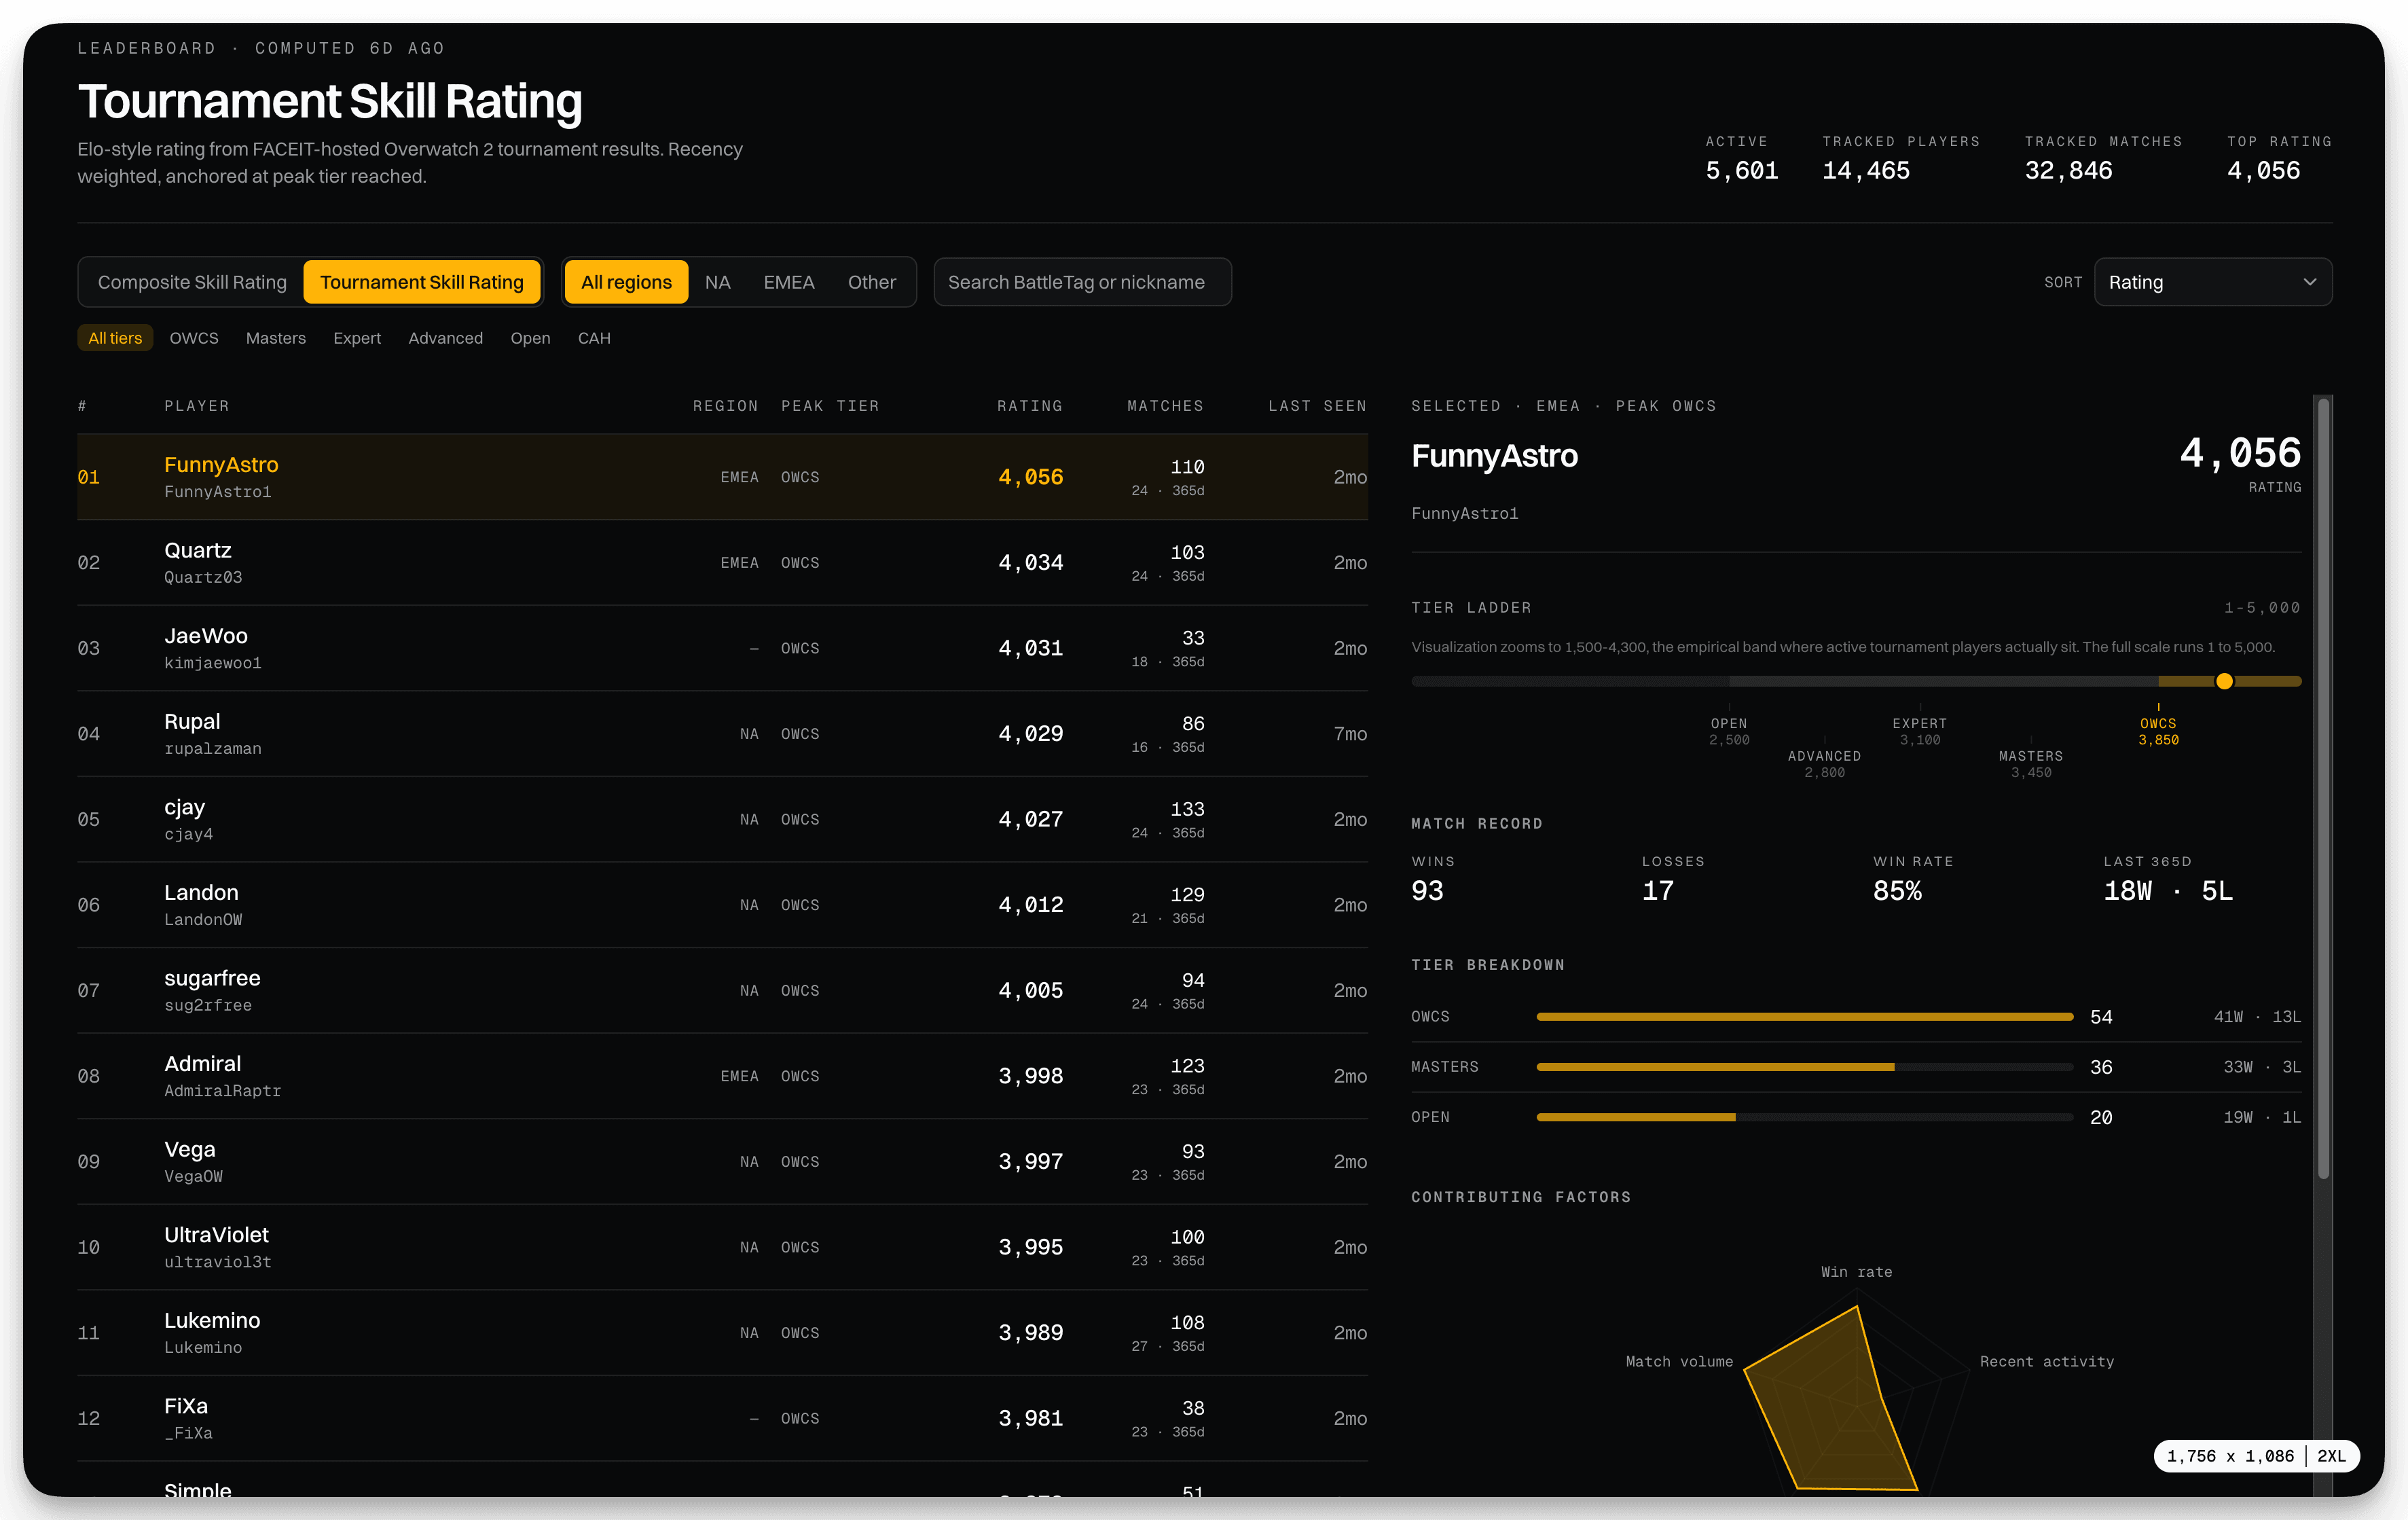The image size is (2408, 1520).
Task: Click the Masters 3,450 ladder label
Action: pos(2030,764)
